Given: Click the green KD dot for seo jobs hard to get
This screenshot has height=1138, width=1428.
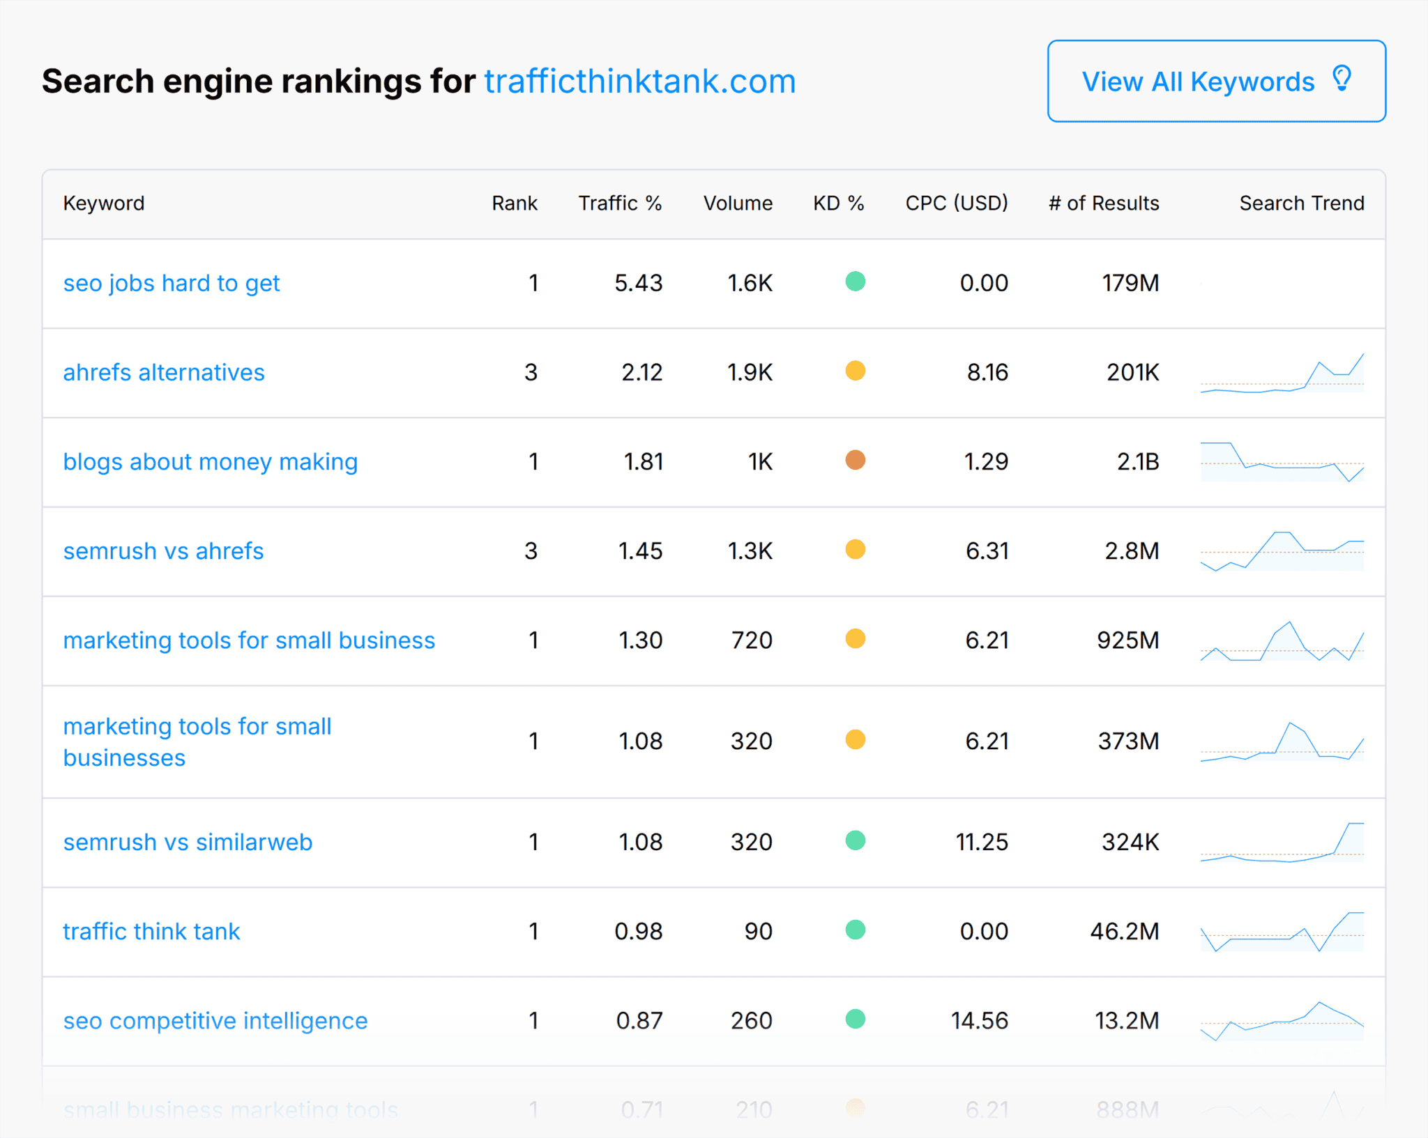Looking at the screenshot, I should [x=856, y=282].
